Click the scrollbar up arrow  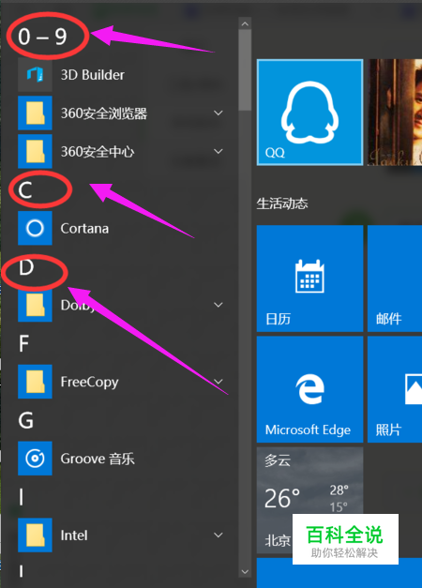pyautogui.click(x=245, y=23)
